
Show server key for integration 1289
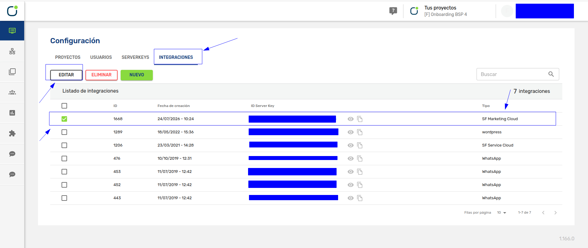pos(351,132)
